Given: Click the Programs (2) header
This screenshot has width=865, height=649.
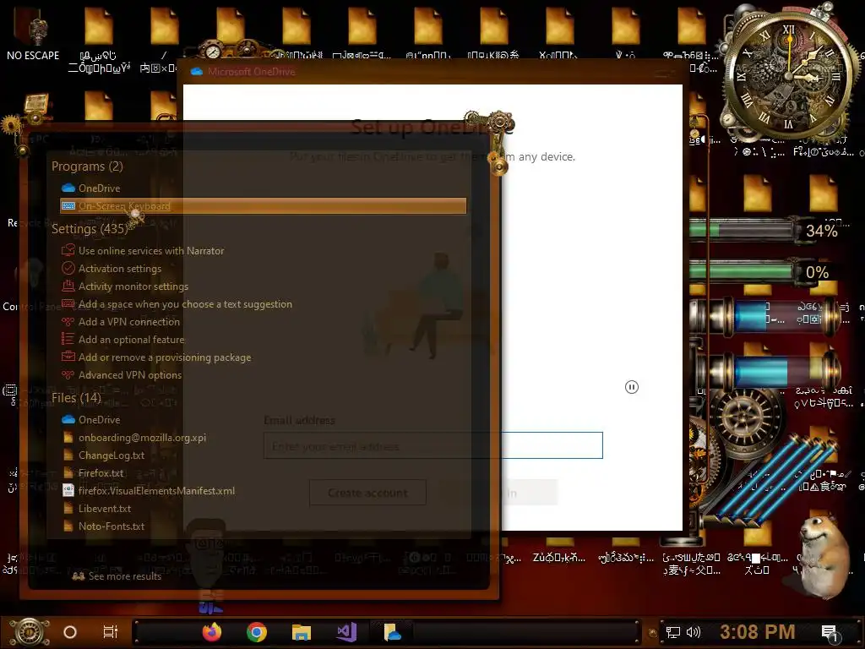Looking at the screenshot, I should 87,166.
